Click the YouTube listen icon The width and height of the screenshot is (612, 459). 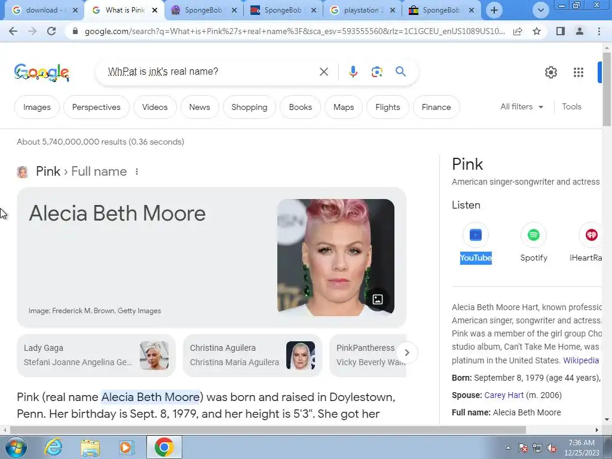[475, 235]
